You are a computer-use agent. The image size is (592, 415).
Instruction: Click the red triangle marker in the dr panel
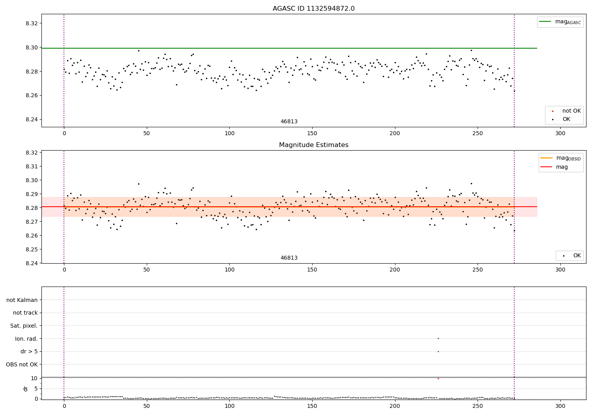click(438, 378)
